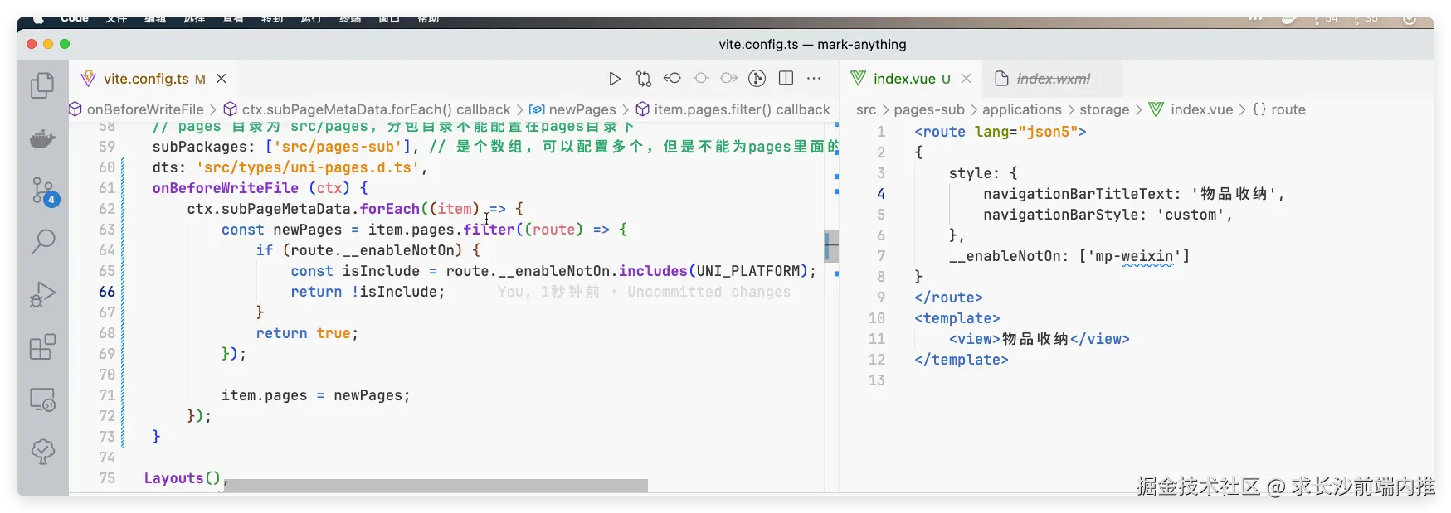
Task: Click 'return true;' on line 68
Action: pos(307,333)
